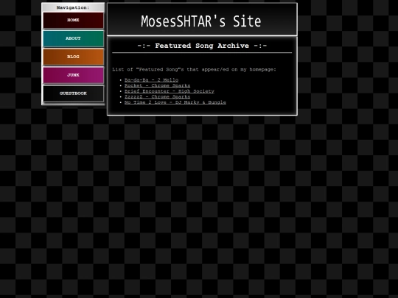
Task: Open song link Ba-da-Ba - 2 Mello
Action: 151,80
